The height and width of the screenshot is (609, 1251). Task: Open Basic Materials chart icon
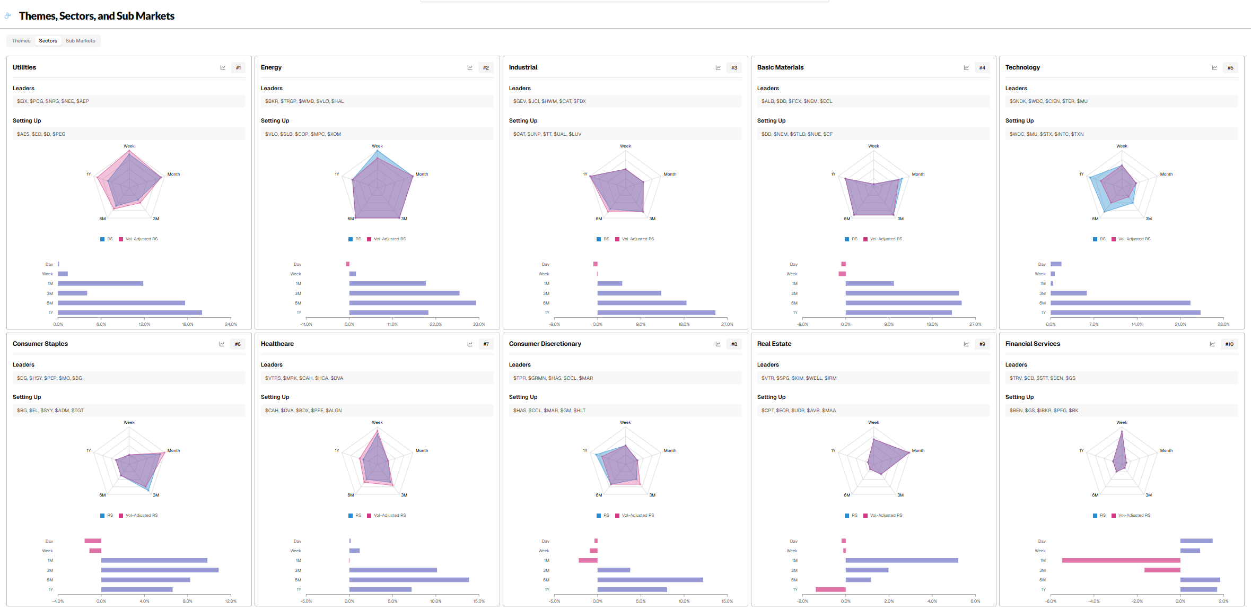coord(966,68)
